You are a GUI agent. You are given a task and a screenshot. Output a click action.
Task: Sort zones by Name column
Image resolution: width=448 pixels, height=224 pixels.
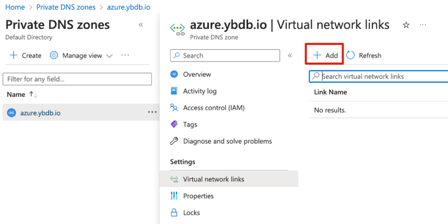[x=22, y=95]
